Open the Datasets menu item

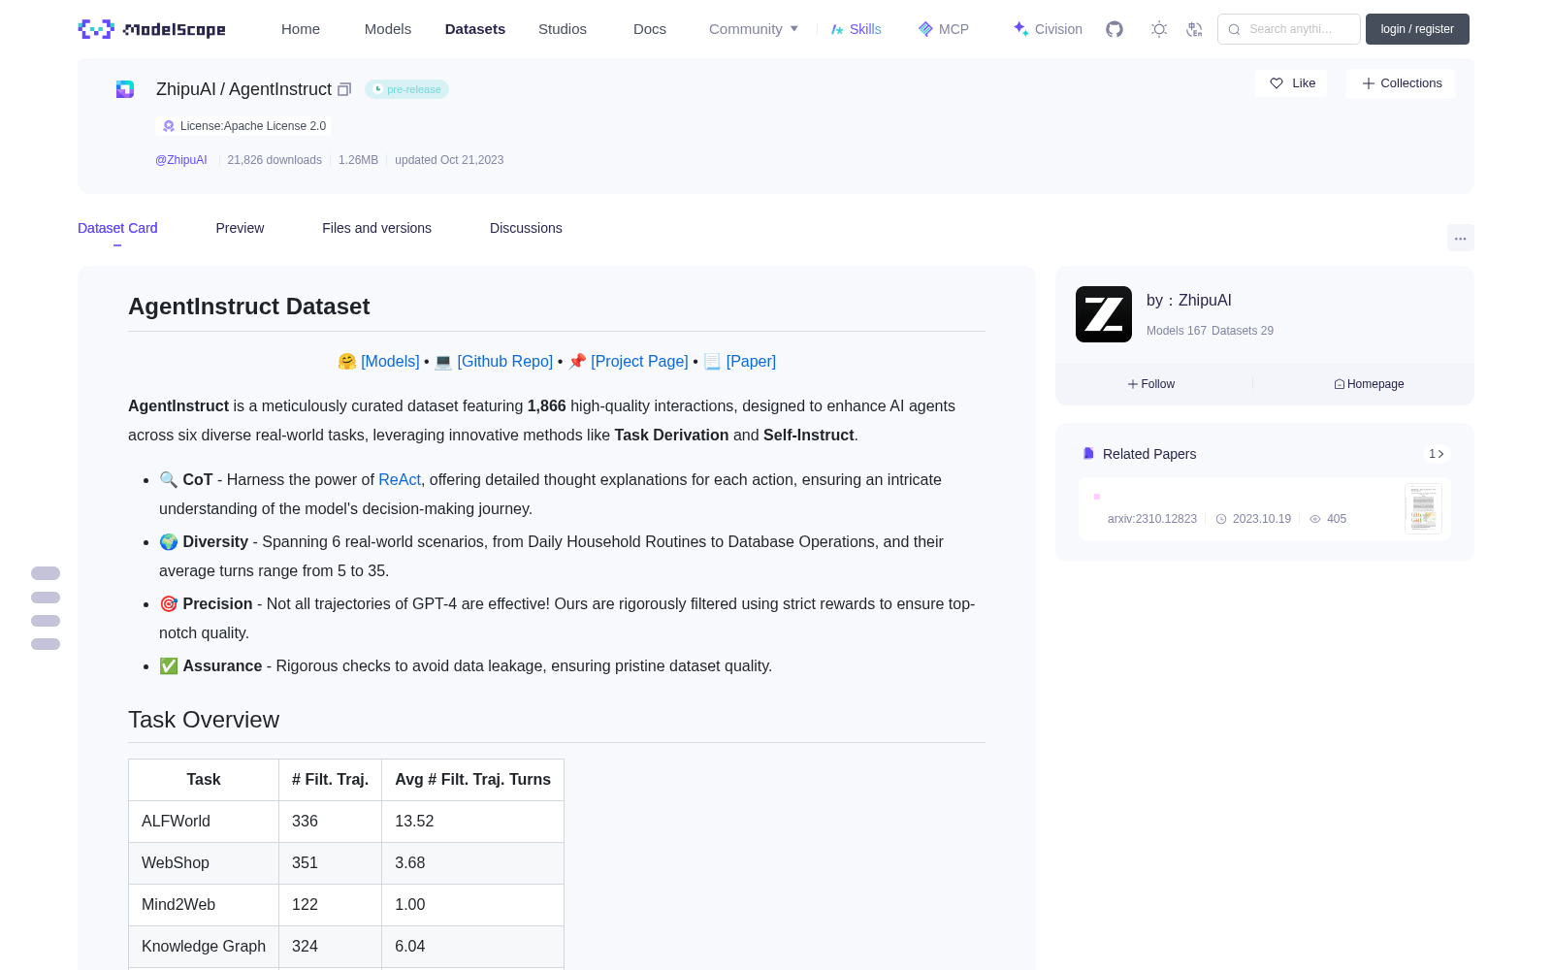click(x=475, y=29)
